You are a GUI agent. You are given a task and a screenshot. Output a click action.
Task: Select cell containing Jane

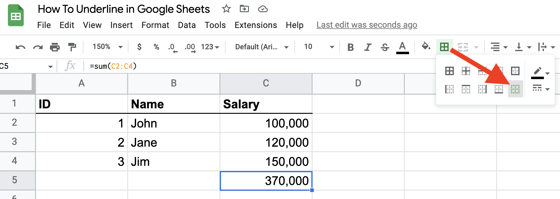173,142
